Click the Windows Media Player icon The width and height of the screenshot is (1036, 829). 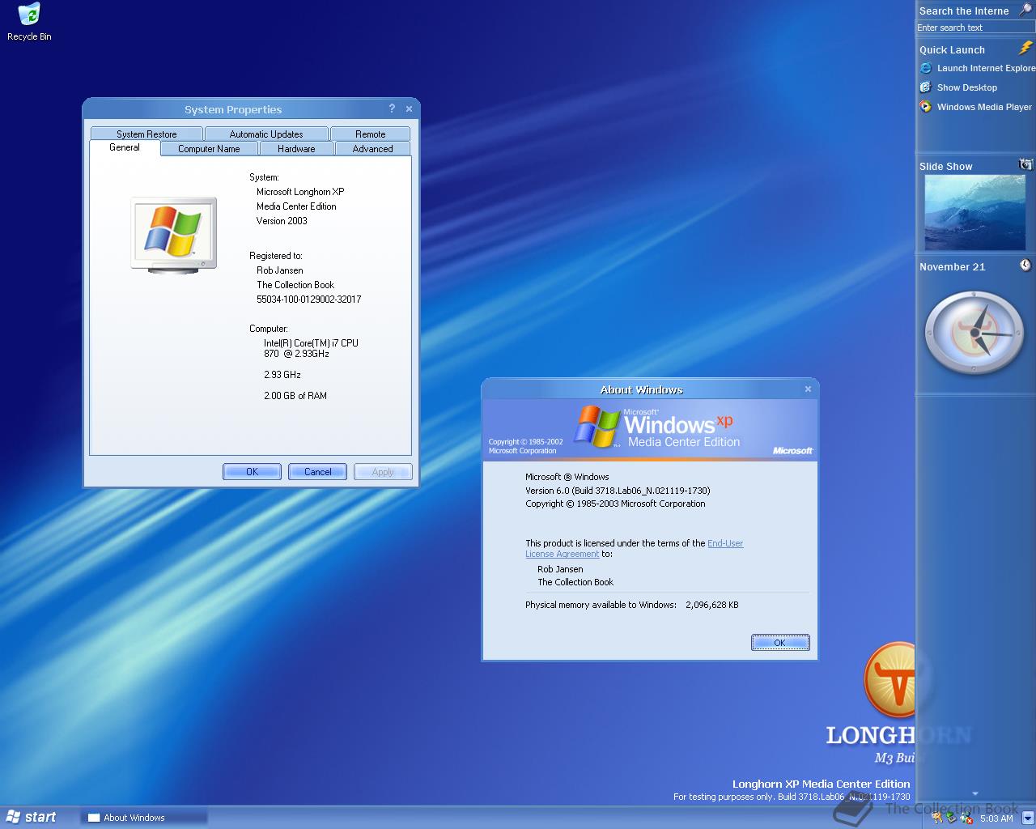926,107
